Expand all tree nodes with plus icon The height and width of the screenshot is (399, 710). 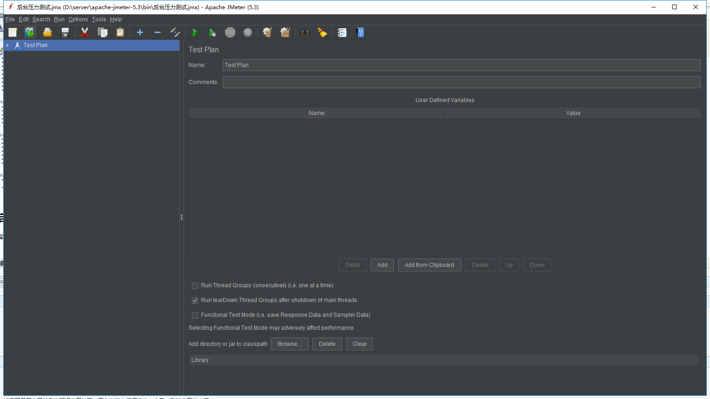pos(140,32)
